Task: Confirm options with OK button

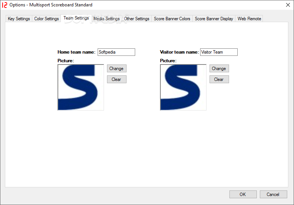Action: click(x=243, y=195)
